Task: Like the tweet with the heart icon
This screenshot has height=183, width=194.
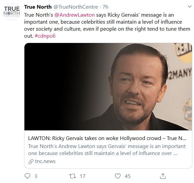Action: click(118, 176)
